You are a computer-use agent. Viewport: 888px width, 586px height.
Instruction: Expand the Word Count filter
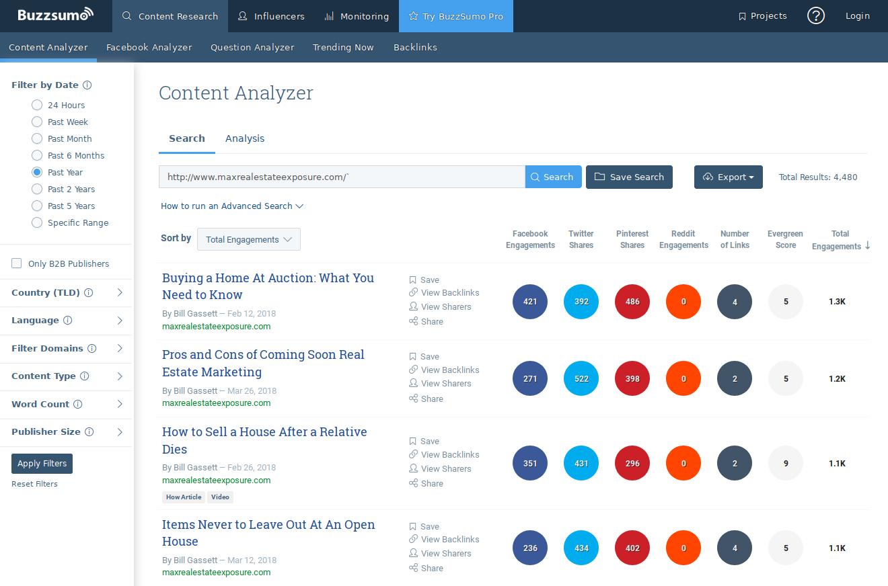(x=120, y=405)
